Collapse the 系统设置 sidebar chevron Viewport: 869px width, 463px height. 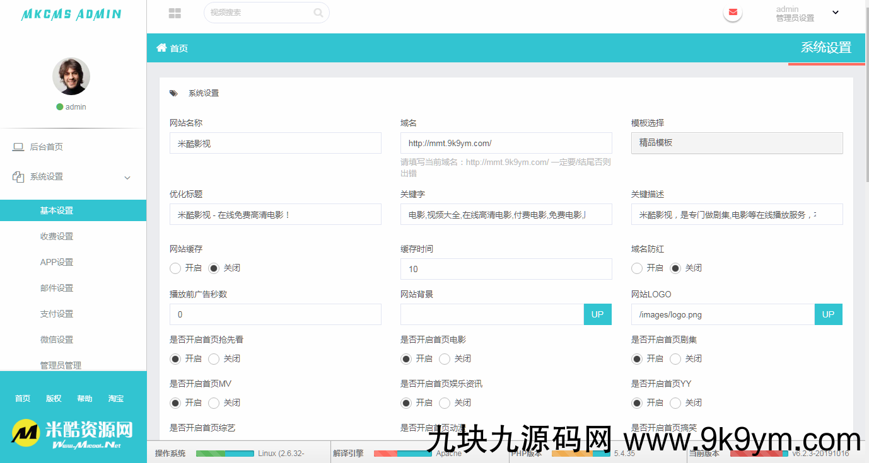click(127, 178)
